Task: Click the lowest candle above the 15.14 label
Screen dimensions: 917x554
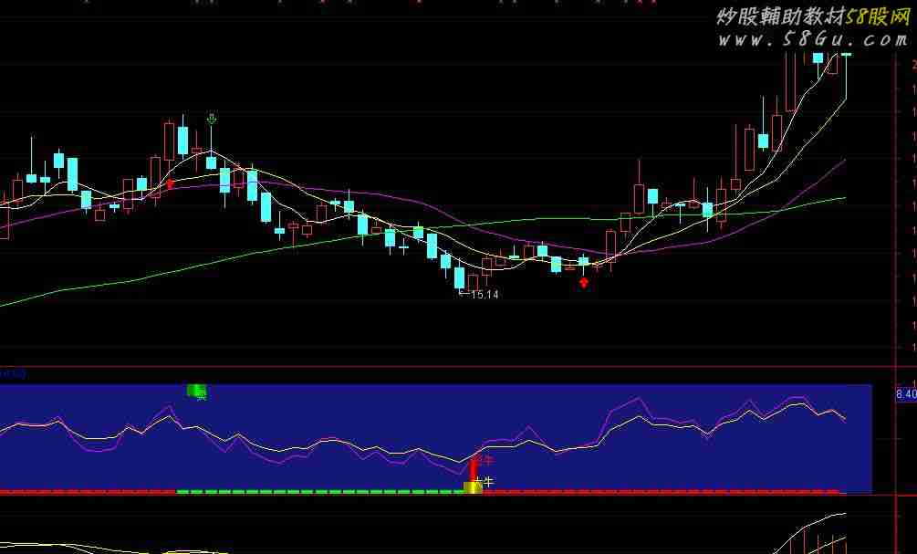Action: [460, 277]
